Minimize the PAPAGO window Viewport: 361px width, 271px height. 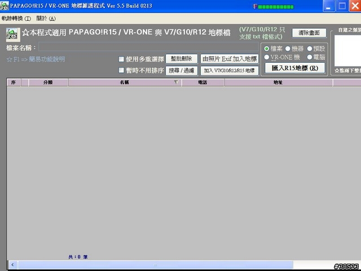point(329,6)
